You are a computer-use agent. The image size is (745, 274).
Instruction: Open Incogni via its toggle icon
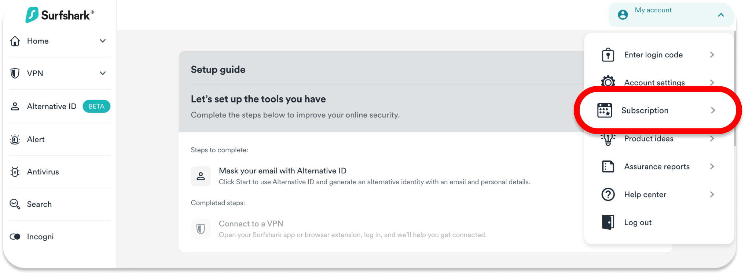click(x=15, y=237)
